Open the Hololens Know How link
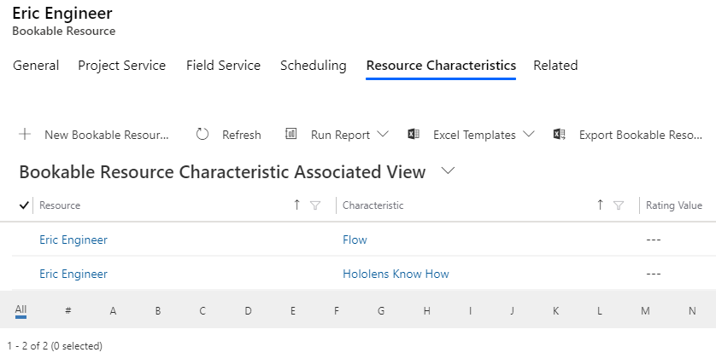 click(396, 274)
